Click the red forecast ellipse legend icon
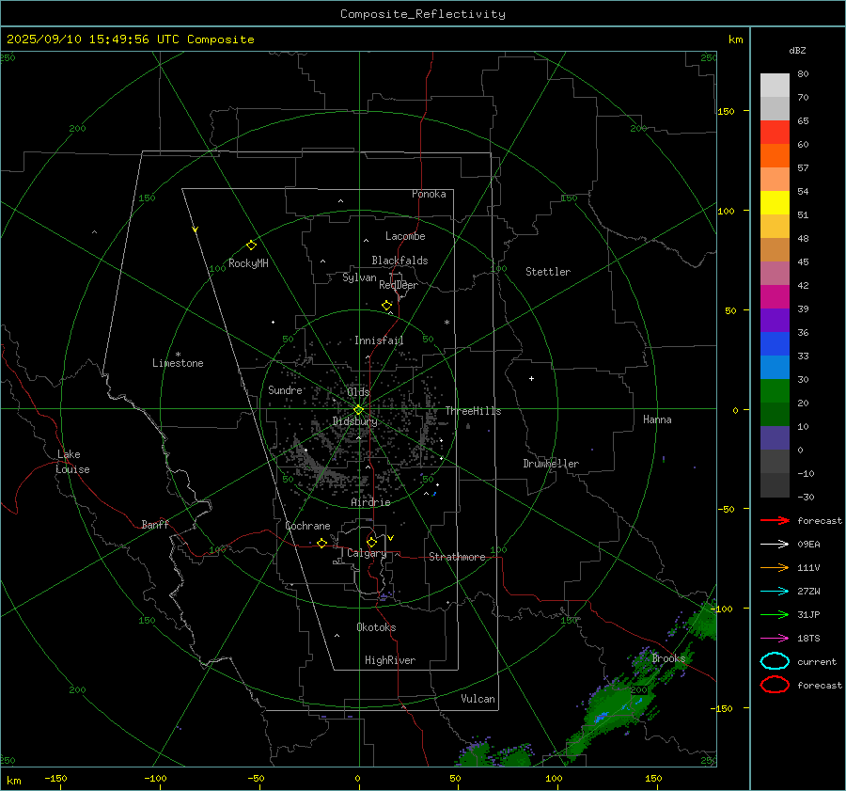Image resolution: width=846 pixels, height=791 pixels. pyautogui.click(x=775, y=685)
